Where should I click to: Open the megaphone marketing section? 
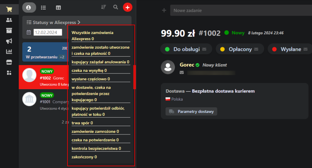9,41
